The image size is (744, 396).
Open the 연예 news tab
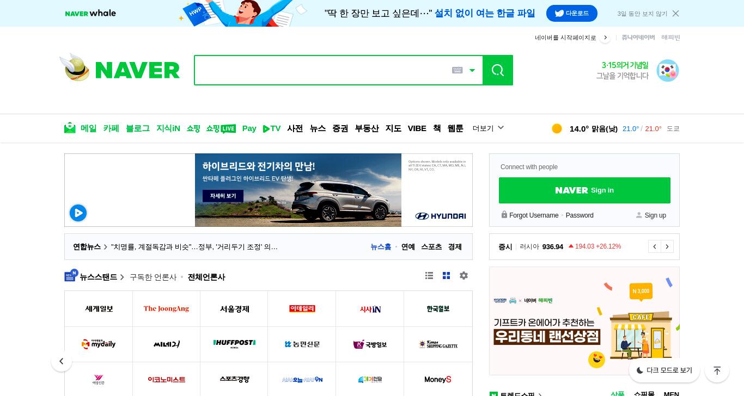(x=408, y=247)
